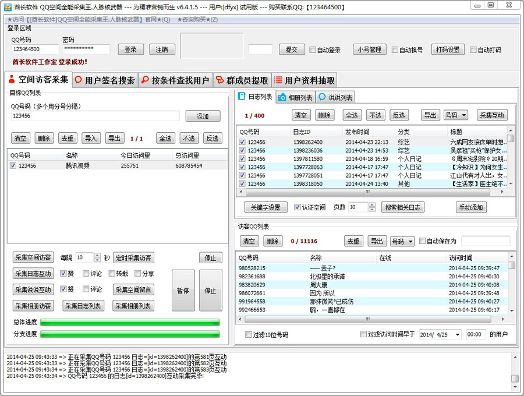This screenshot has height=396, width=524.
Task: Enable the 自动登录 checkbox
Action: pos(313,50)
